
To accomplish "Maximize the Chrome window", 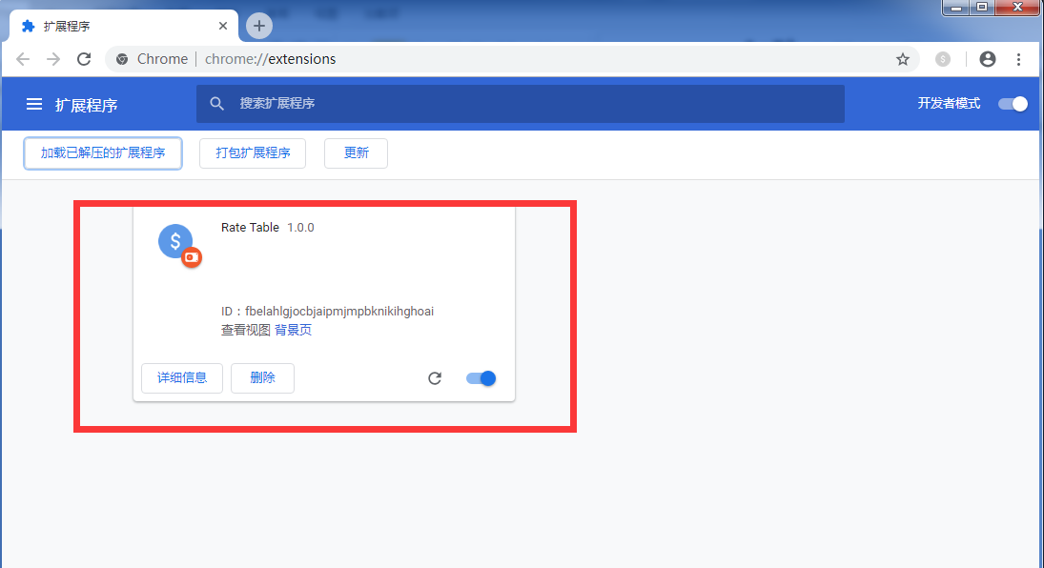I will (x=982, y=8).
